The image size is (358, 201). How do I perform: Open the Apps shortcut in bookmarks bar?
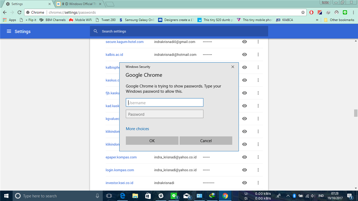[9, 20]
